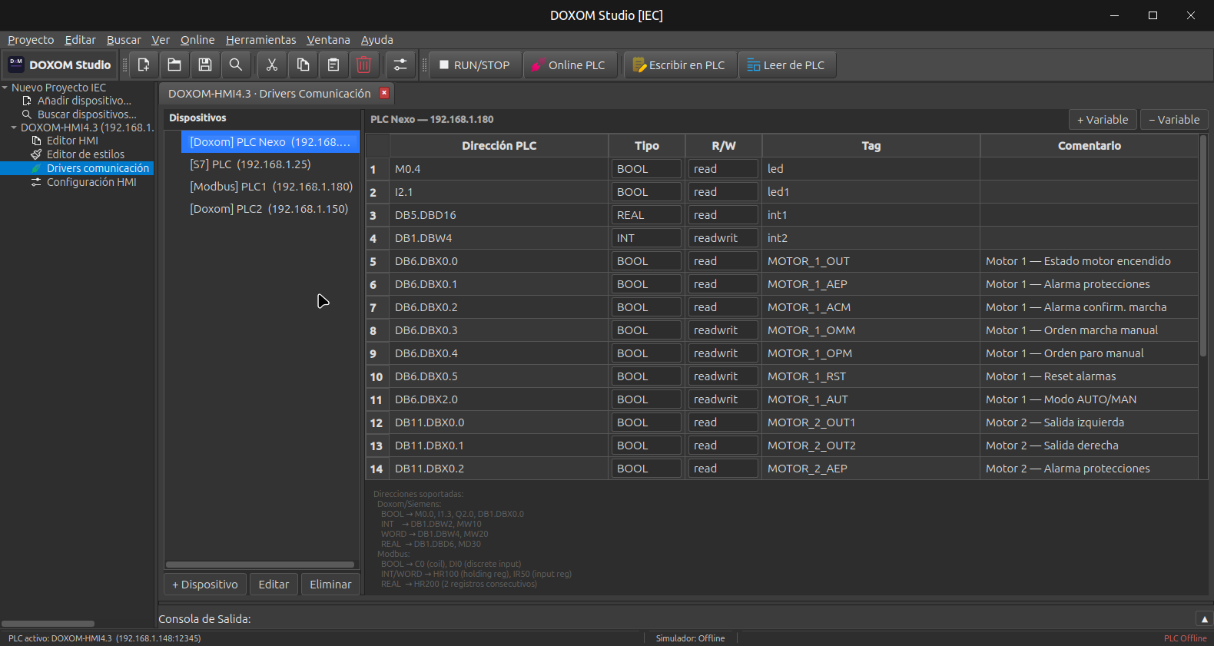Click the variable table vertical scrollbar

[x=1203, y=246]
